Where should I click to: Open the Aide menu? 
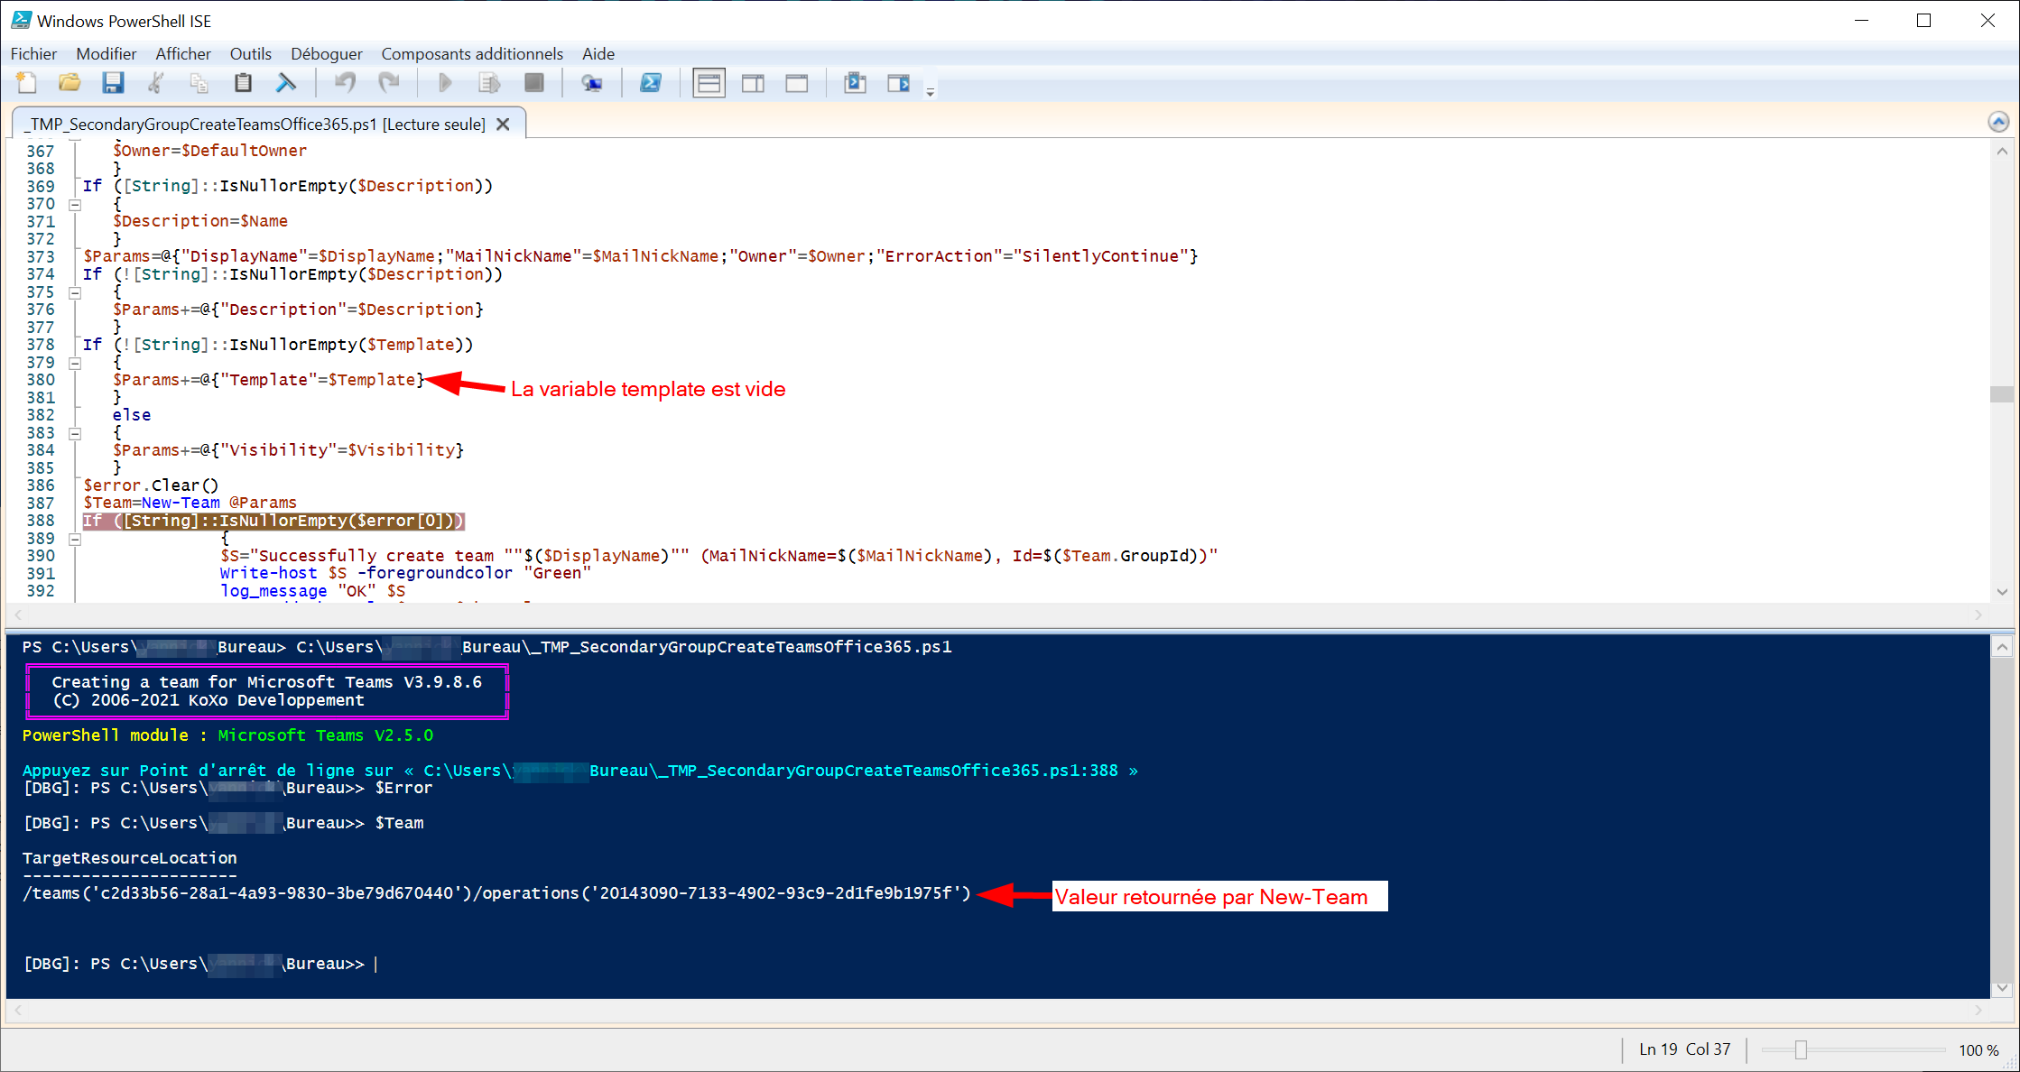(598, 54)
